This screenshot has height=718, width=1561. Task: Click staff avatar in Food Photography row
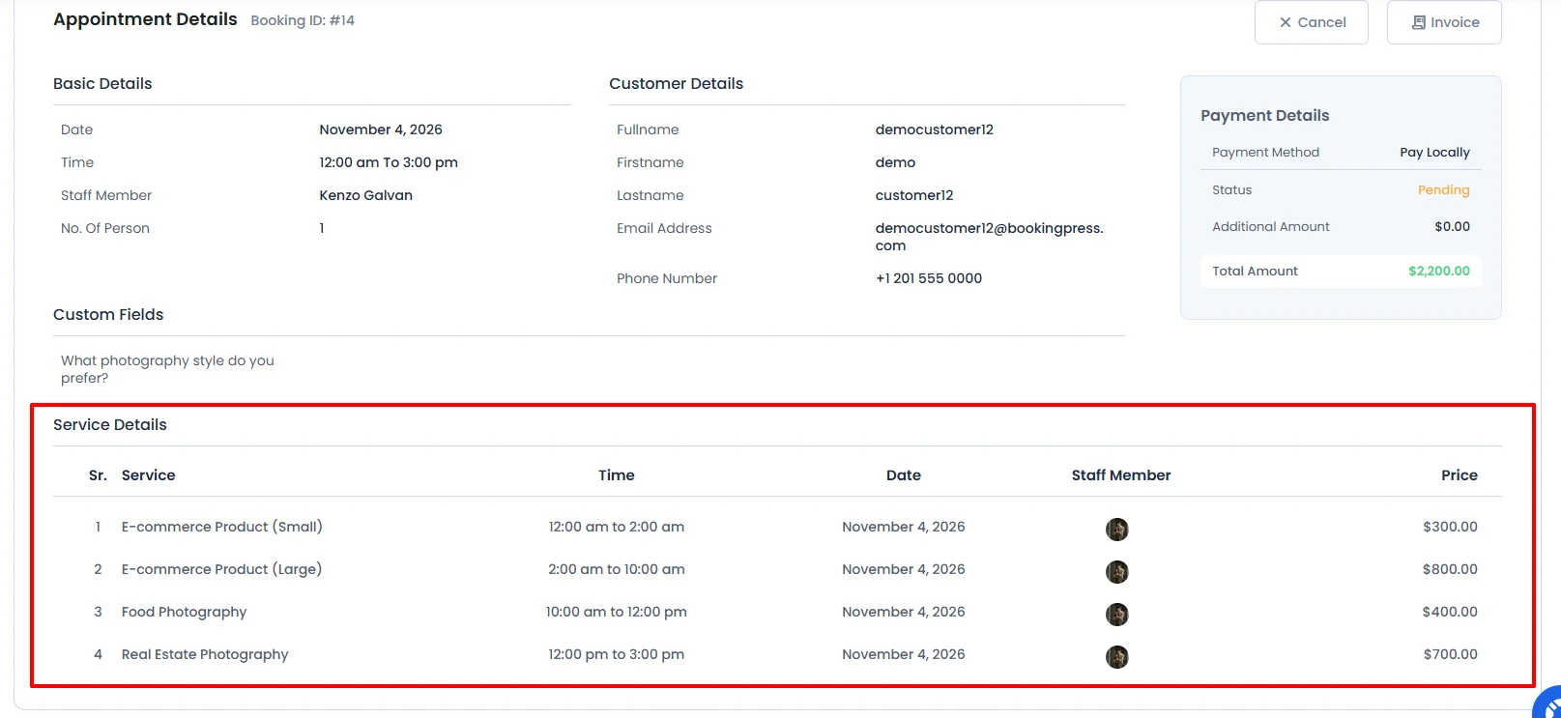pyautogui.click(x=1117, y=614)
